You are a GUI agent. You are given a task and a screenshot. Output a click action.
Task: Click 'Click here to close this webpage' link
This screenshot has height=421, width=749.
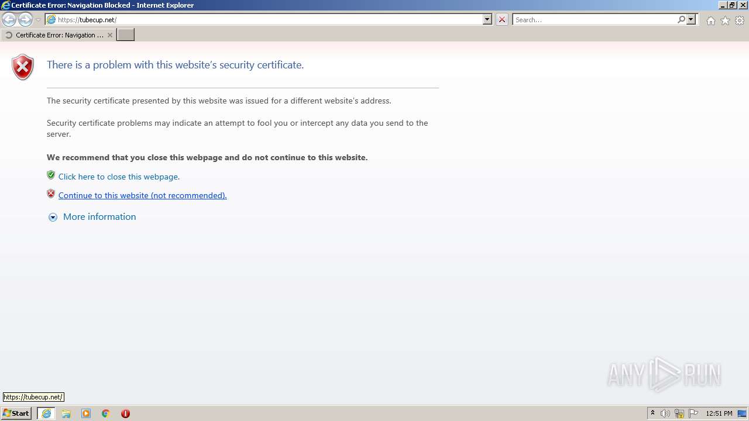click(119, 177)
